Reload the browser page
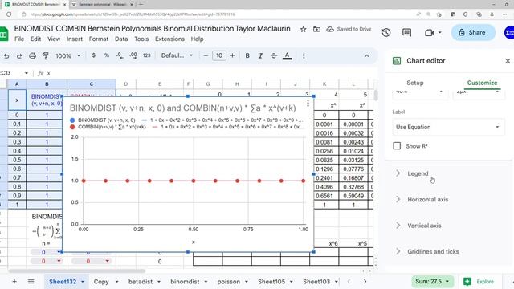The width and height of the screenshot is (514, 289). click(9, 14)
